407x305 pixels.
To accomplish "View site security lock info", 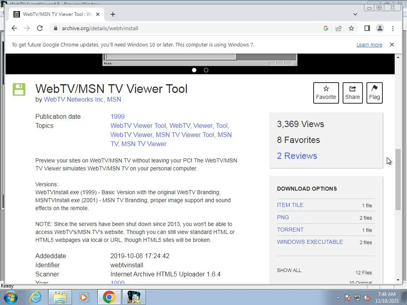I will tap(55, 28).
